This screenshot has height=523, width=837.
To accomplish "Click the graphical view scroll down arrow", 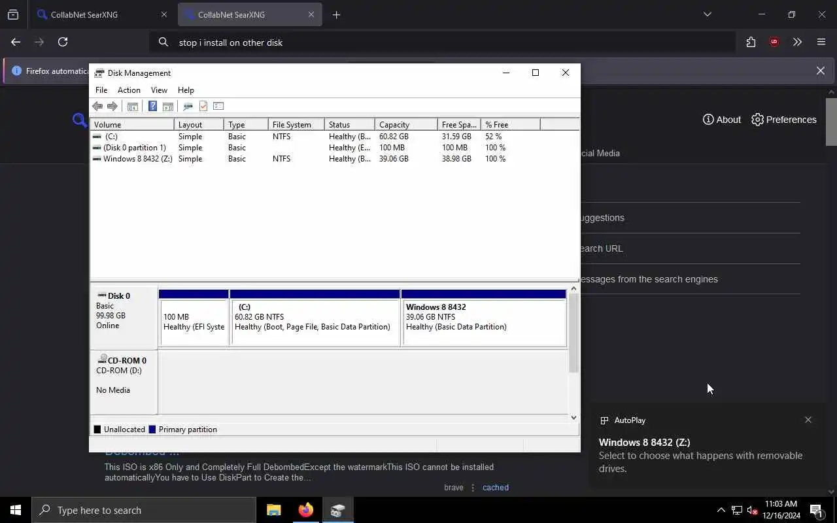I will click(573, 417).
